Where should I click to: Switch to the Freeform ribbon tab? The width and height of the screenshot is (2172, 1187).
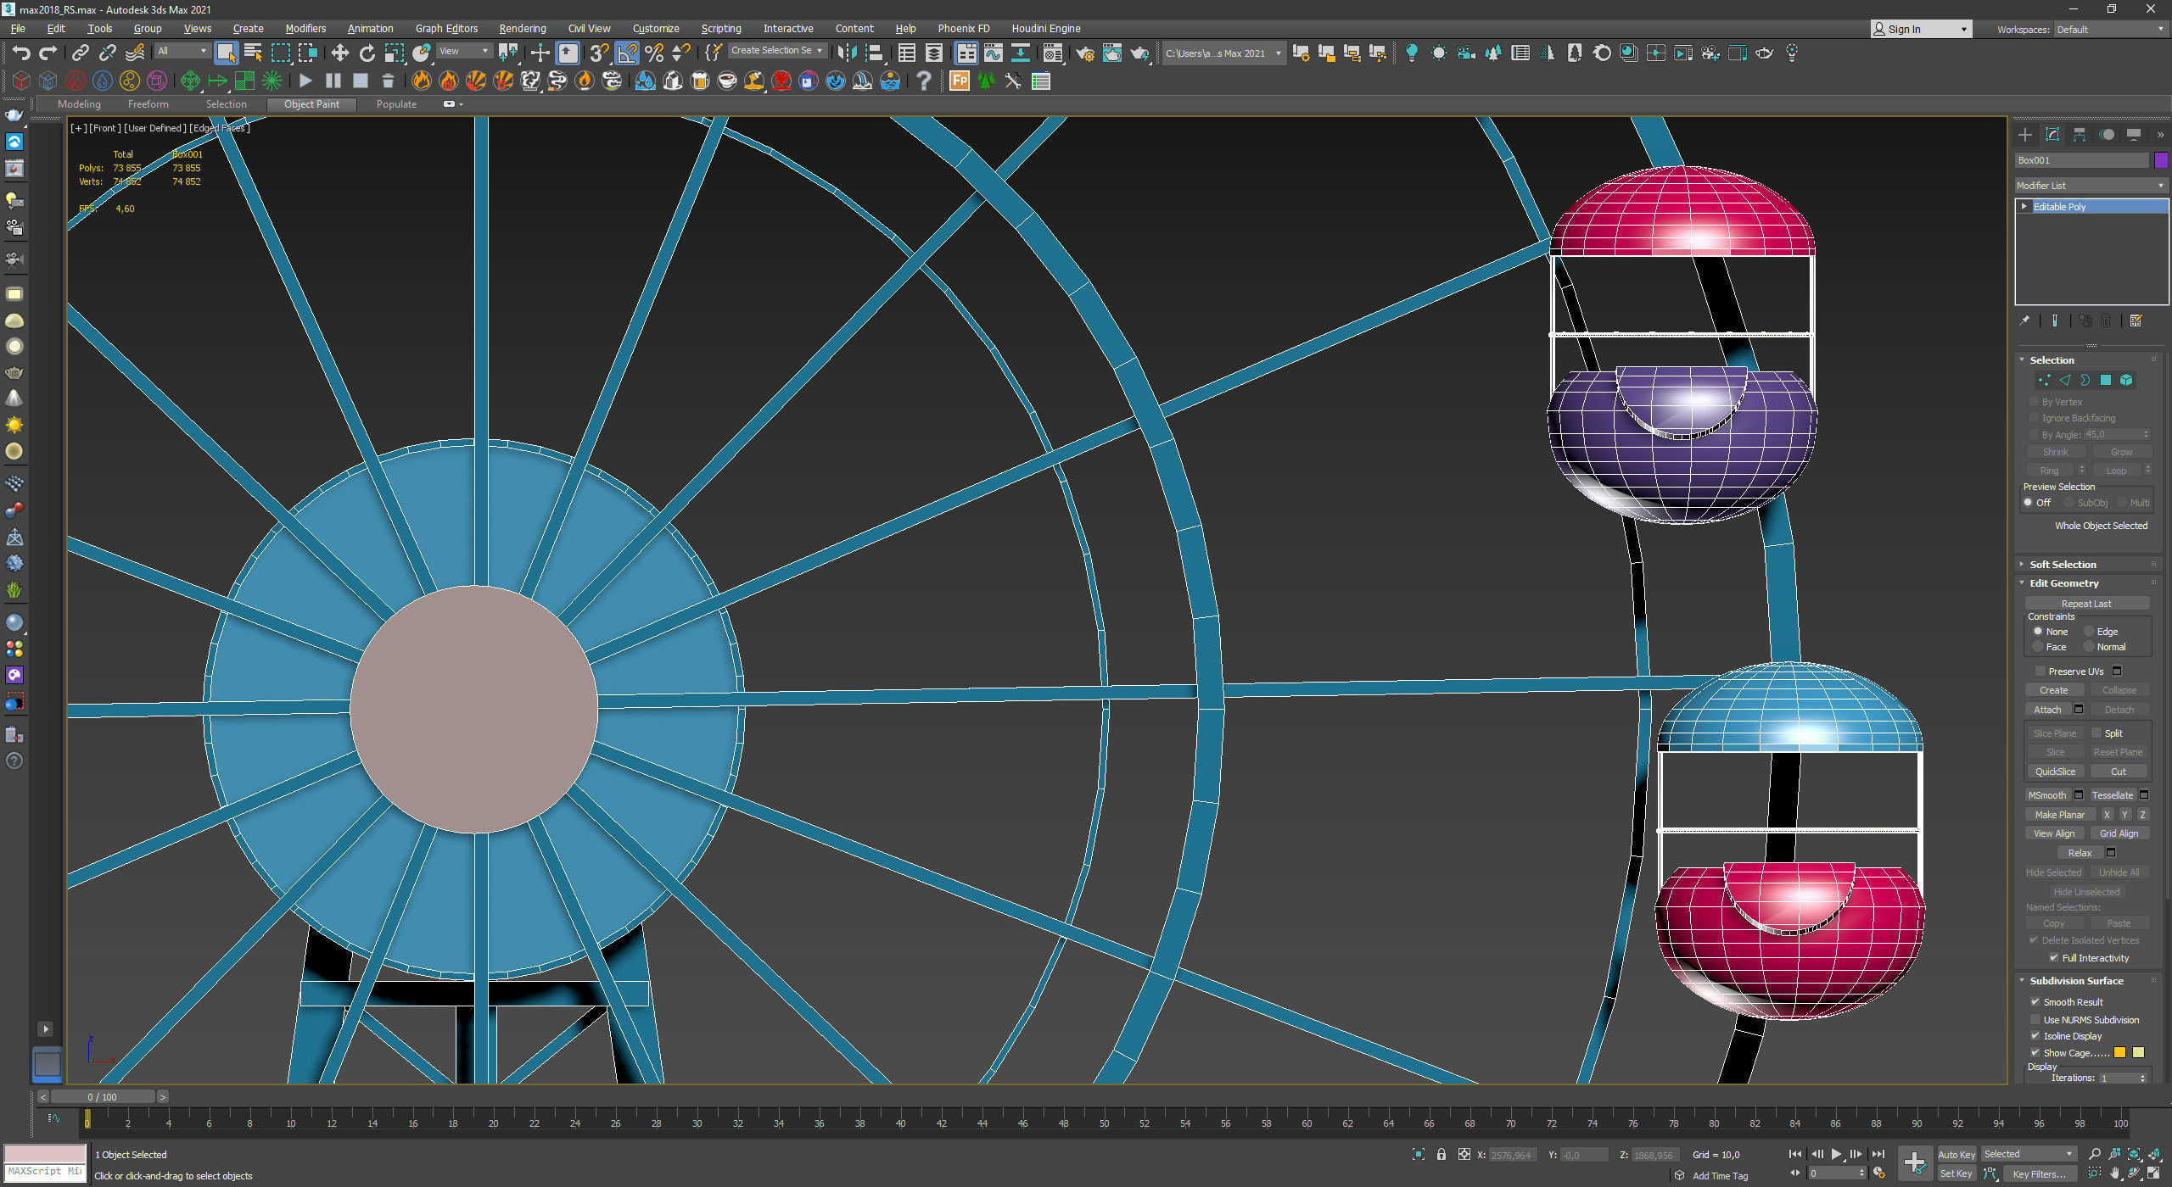(x=148, y=104)
